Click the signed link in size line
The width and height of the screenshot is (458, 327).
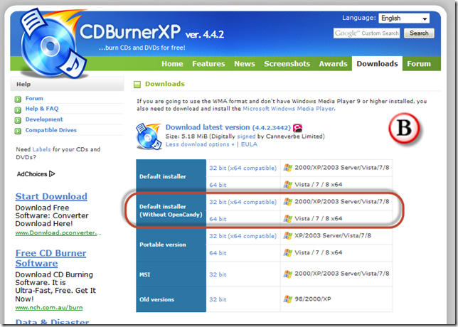point(246,136)
